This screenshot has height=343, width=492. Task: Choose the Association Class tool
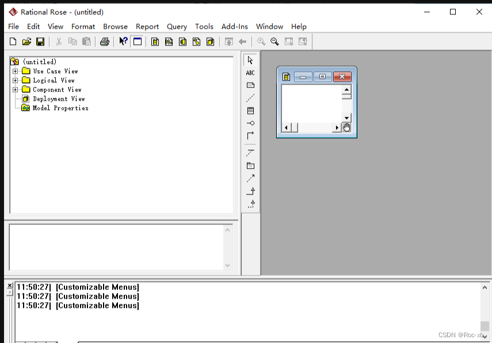coord(250,153)
